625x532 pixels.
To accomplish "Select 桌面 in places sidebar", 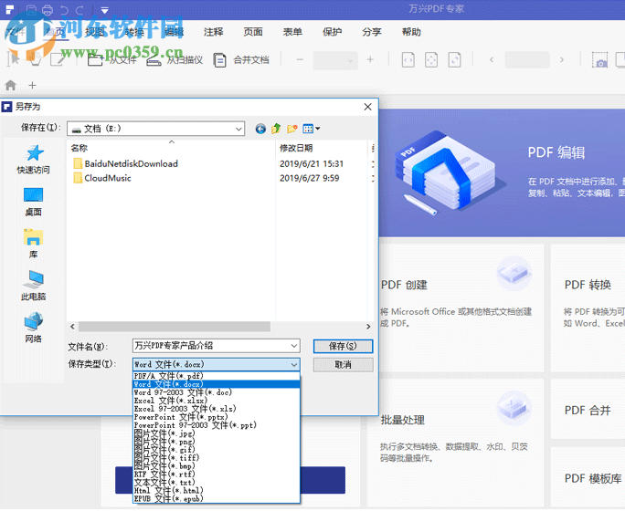I will 34,202.
